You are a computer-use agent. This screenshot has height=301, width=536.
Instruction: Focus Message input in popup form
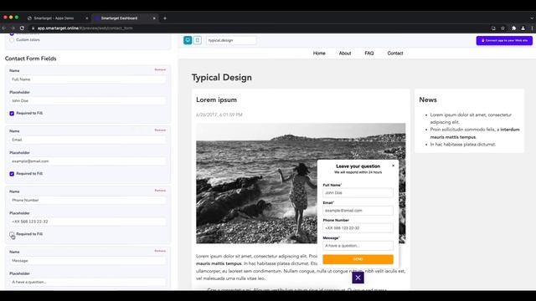[358, 246]
